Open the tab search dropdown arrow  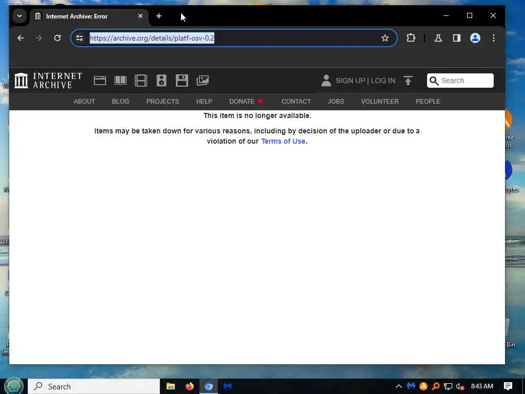coord(19,16)
